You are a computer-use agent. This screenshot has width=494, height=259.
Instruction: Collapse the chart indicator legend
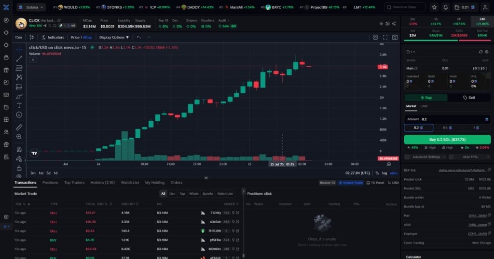tap(33, 60)
